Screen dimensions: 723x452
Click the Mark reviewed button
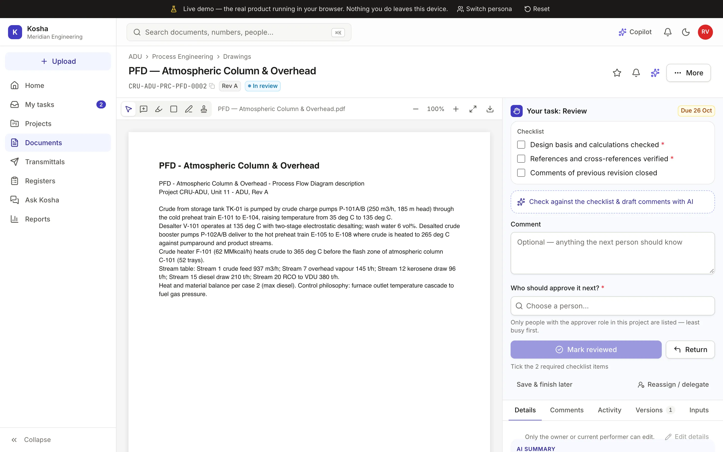pyautogui.click(x=586, y=350)
